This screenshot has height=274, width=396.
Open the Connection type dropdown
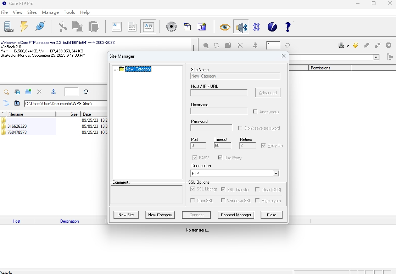(276, 173)
